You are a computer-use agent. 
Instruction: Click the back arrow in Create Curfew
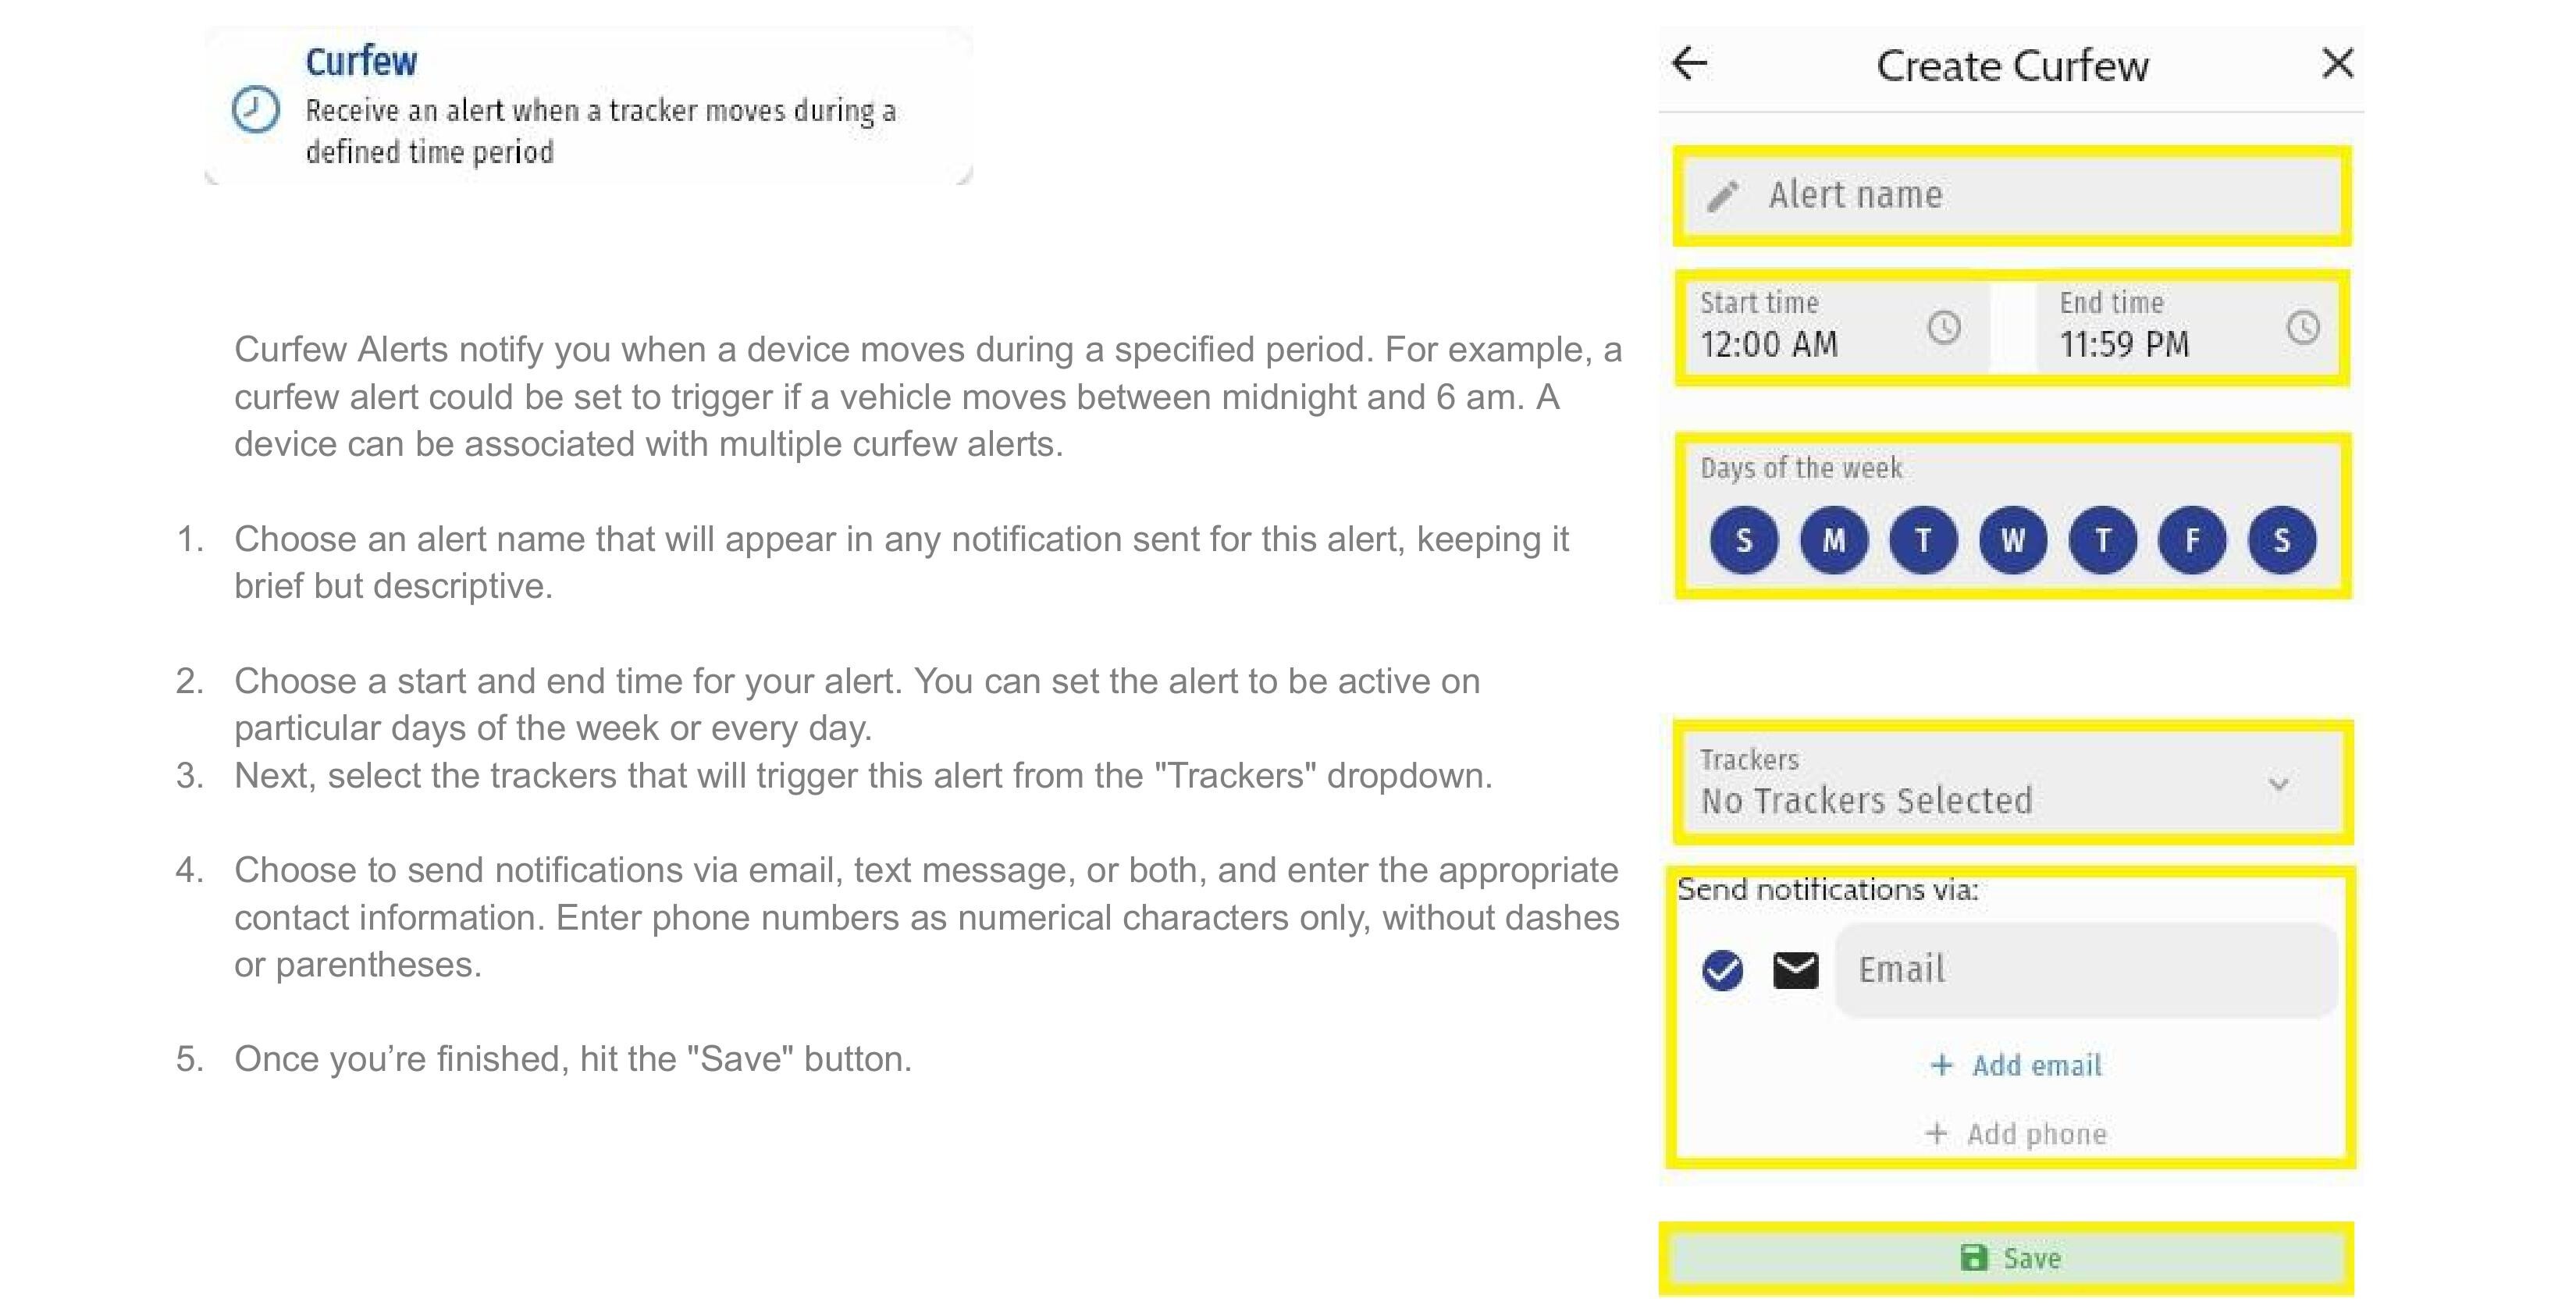(x=1690, y=64)
